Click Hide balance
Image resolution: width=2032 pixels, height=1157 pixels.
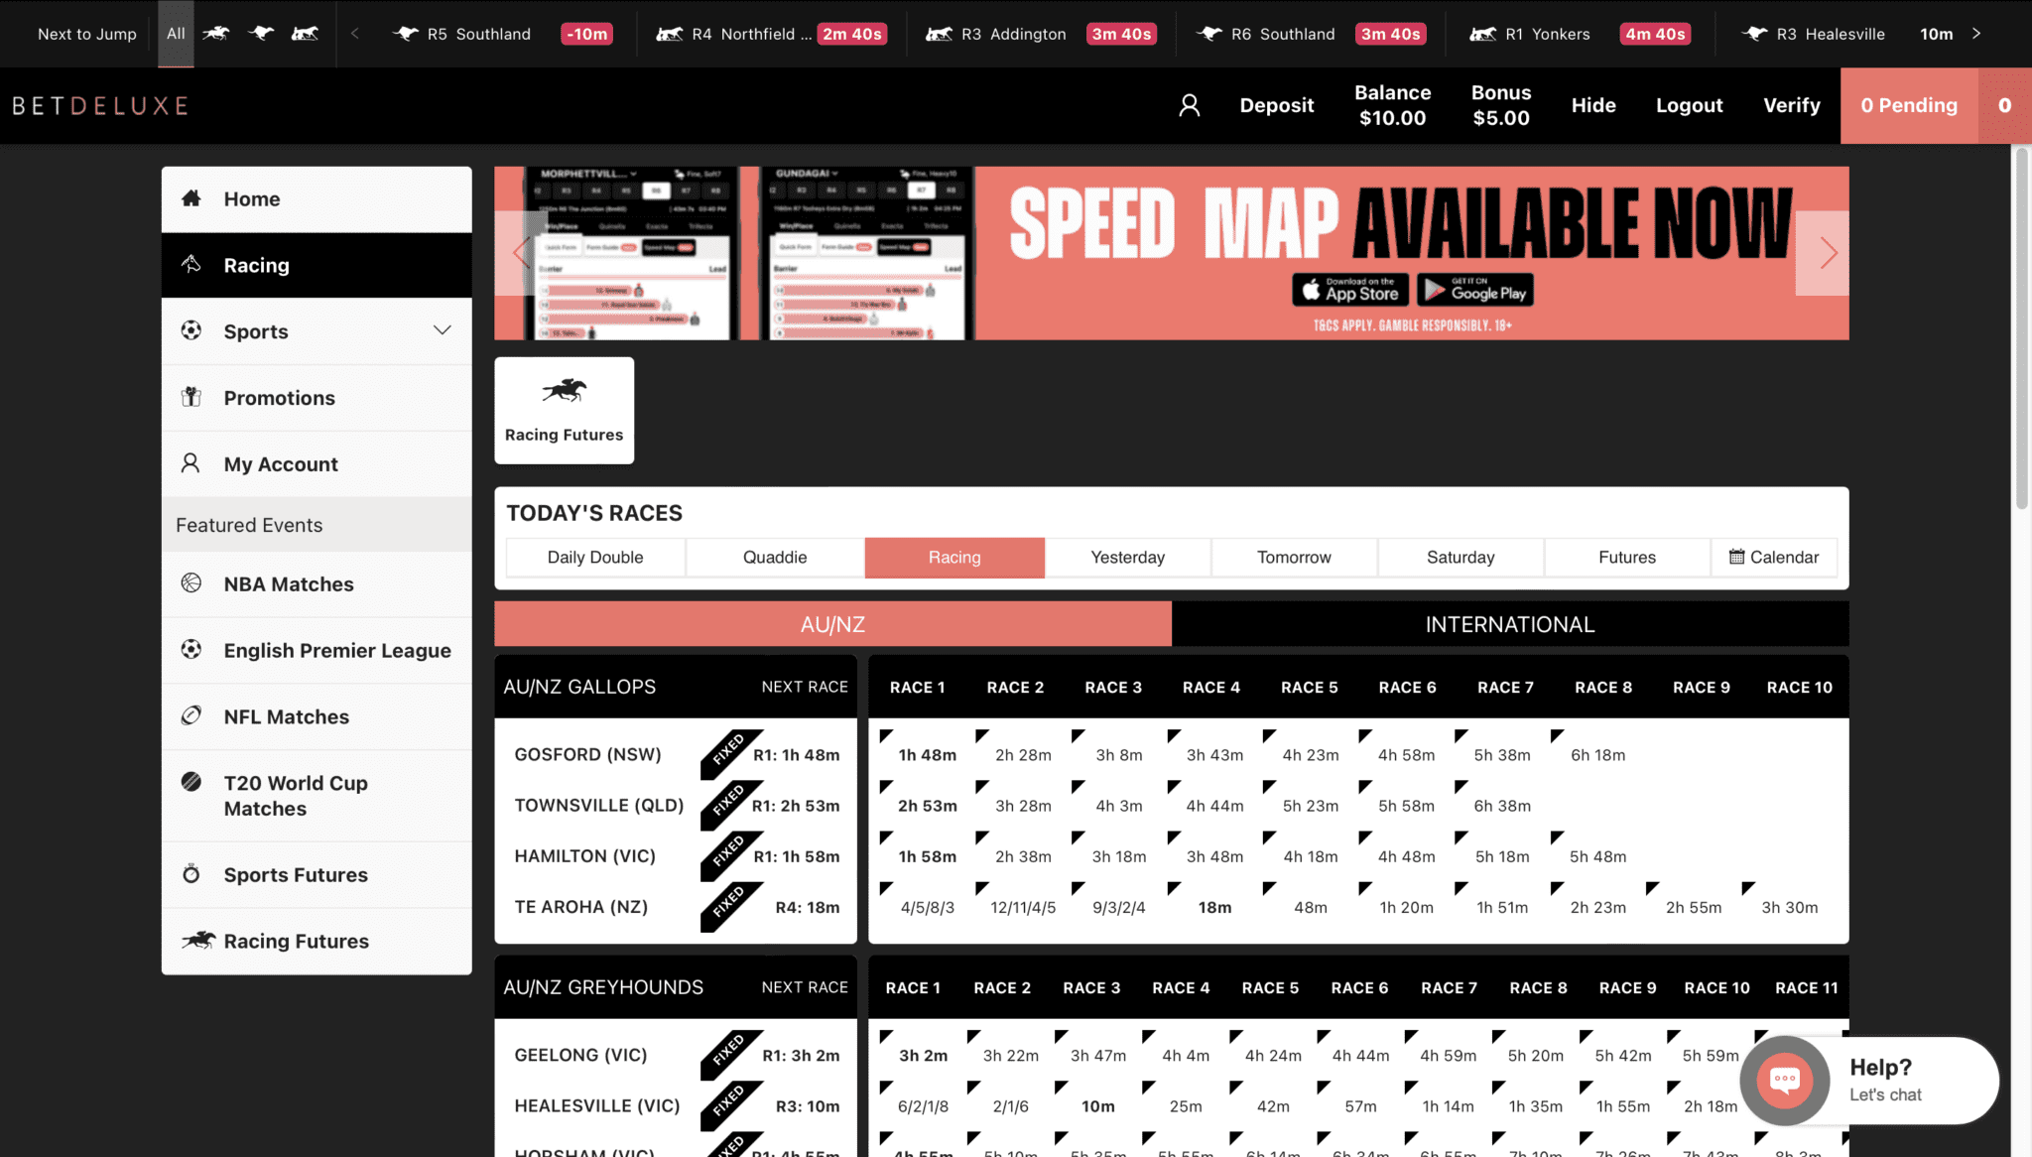point(1593,105)
